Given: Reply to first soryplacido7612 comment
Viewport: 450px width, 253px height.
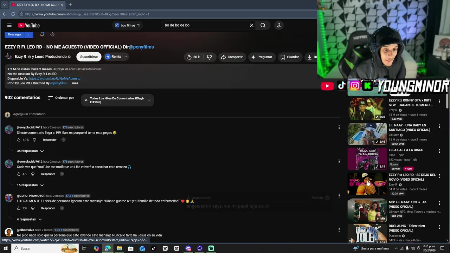Looking at the screenshot, I should (50, 140).
